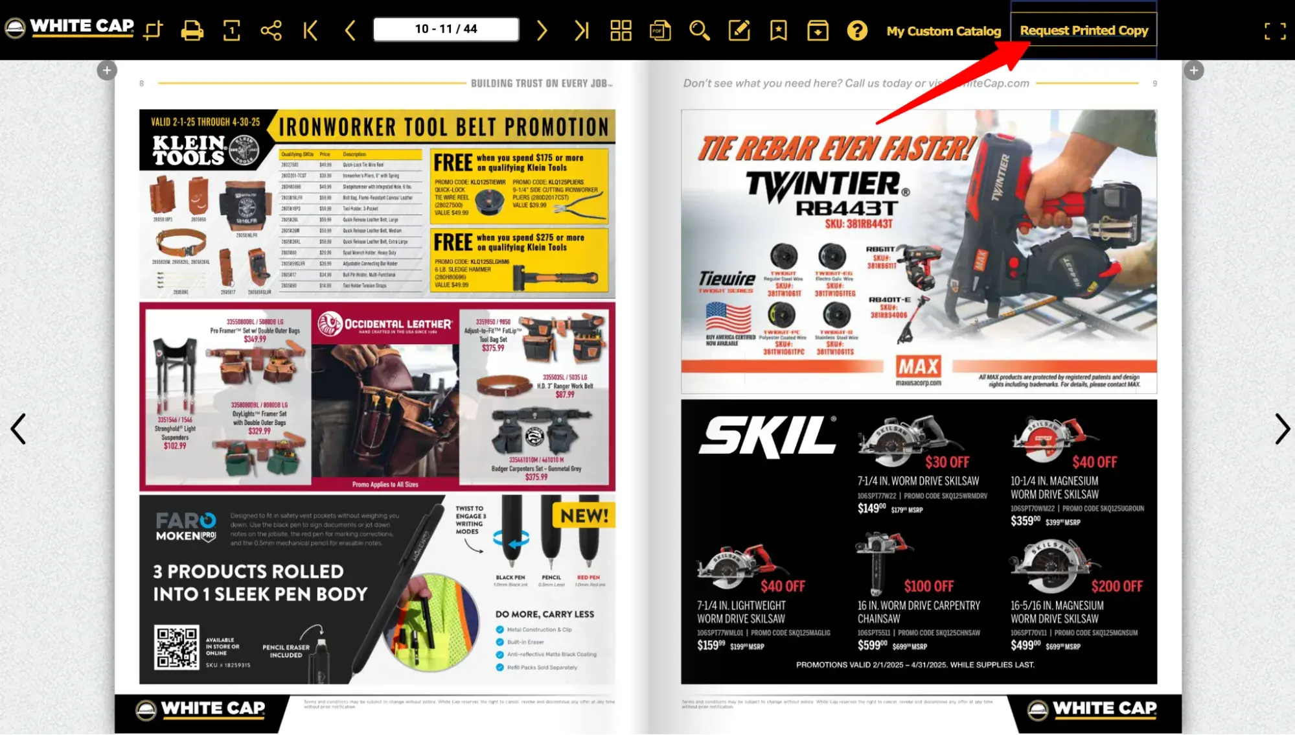Click the annotation/edit pencil icon
The width and height of the screenshot is (1295, 735).
741,30
